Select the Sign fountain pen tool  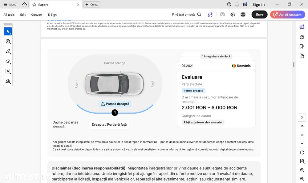(8, 81)
